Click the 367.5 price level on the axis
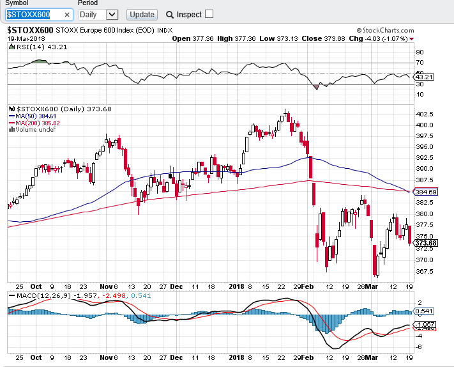The height and width of the screenshot is (367, 454). click(x=425, y=271)
